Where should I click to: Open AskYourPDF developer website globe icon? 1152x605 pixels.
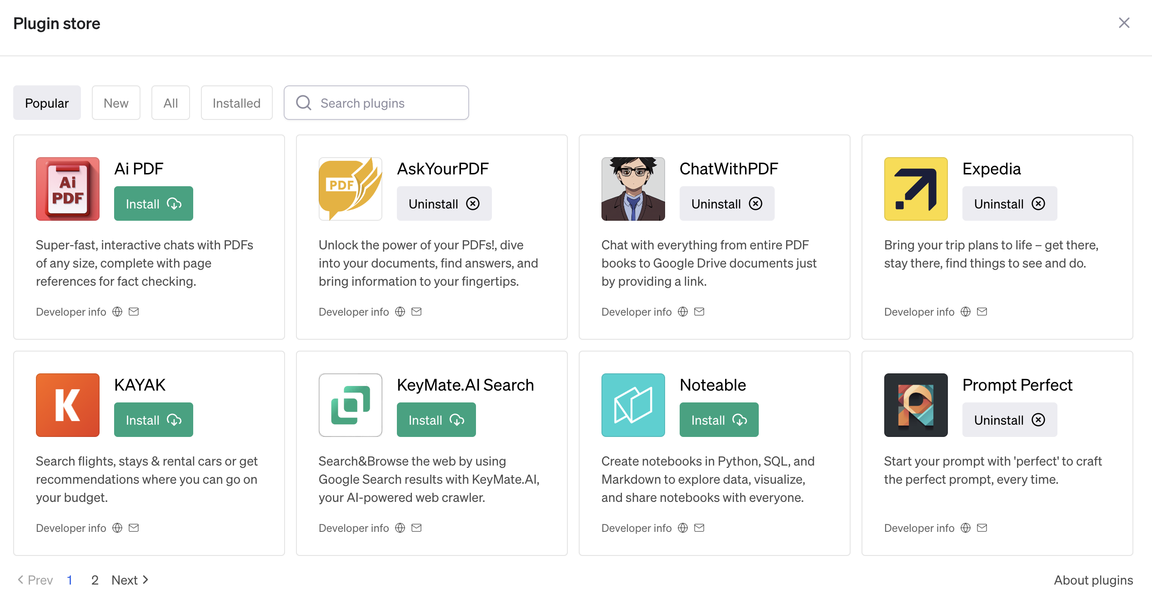click(x=400, y=312)
